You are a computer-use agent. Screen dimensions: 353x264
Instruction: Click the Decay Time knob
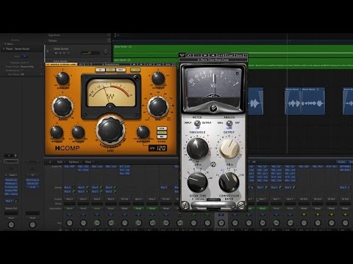[x=197, y=182]
